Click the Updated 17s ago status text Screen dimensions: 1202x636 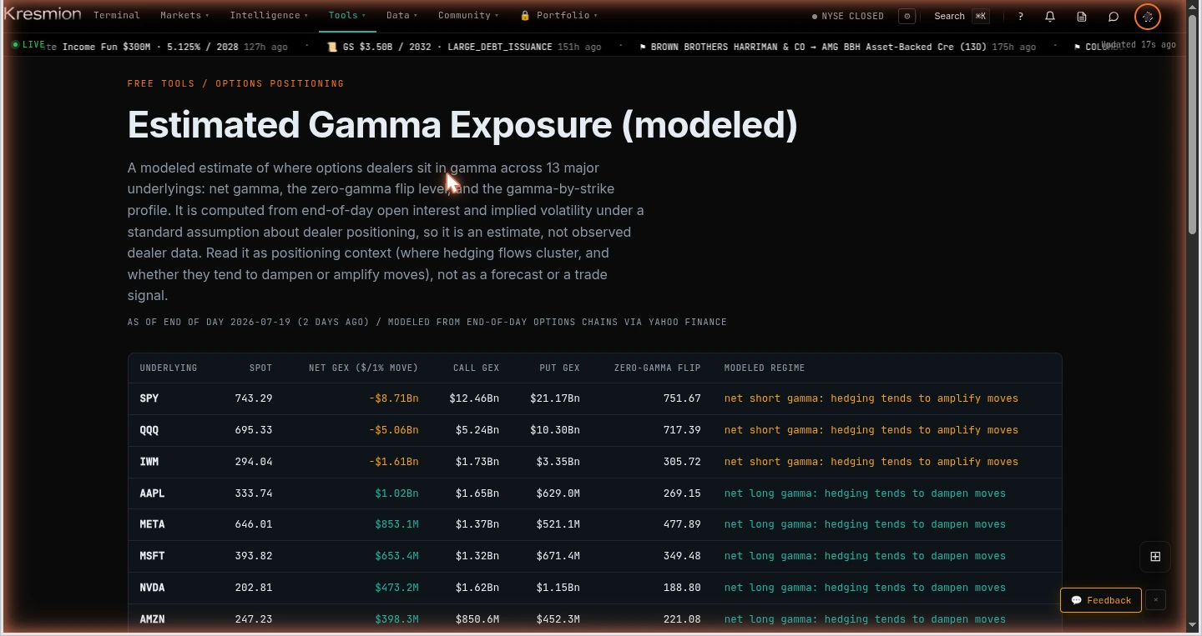(x=1139, y=44)
